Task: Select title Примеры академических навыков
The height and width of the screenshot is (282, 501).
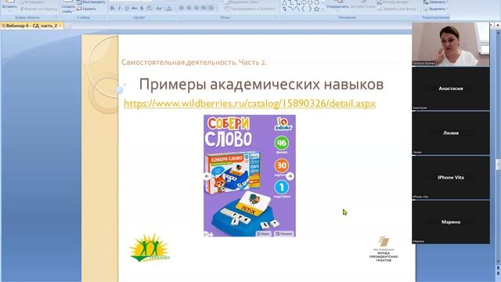Action: (261, 85)
